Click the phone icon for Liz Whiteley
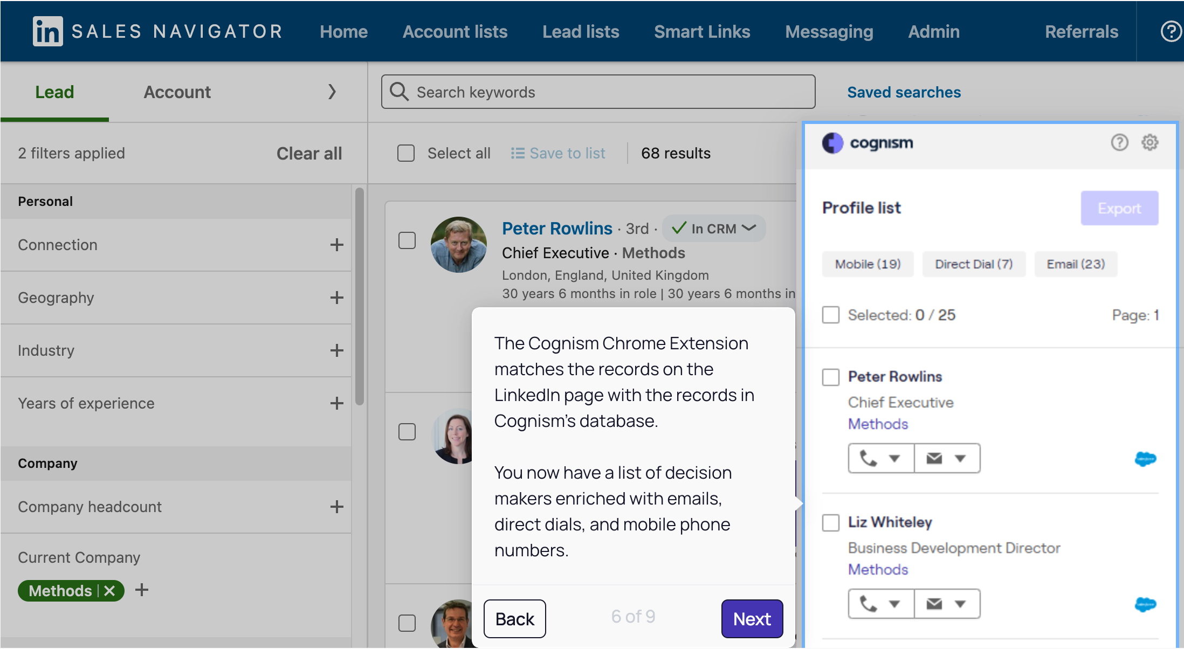Viewport: 1184px width, 649px height. (868, 603)
